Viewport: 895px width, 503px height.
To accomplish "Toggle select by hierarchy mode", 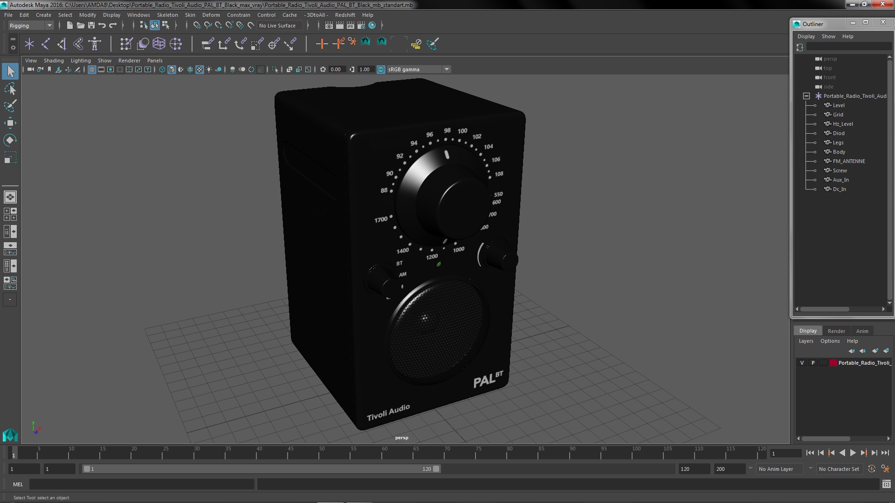I will (x=144, y=25).
